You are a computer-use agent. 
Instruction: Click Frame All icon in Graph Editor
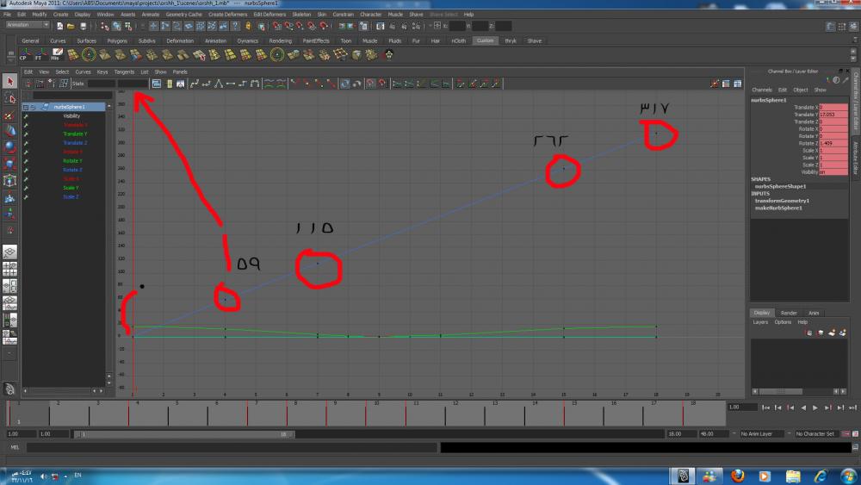coord(157,84)
